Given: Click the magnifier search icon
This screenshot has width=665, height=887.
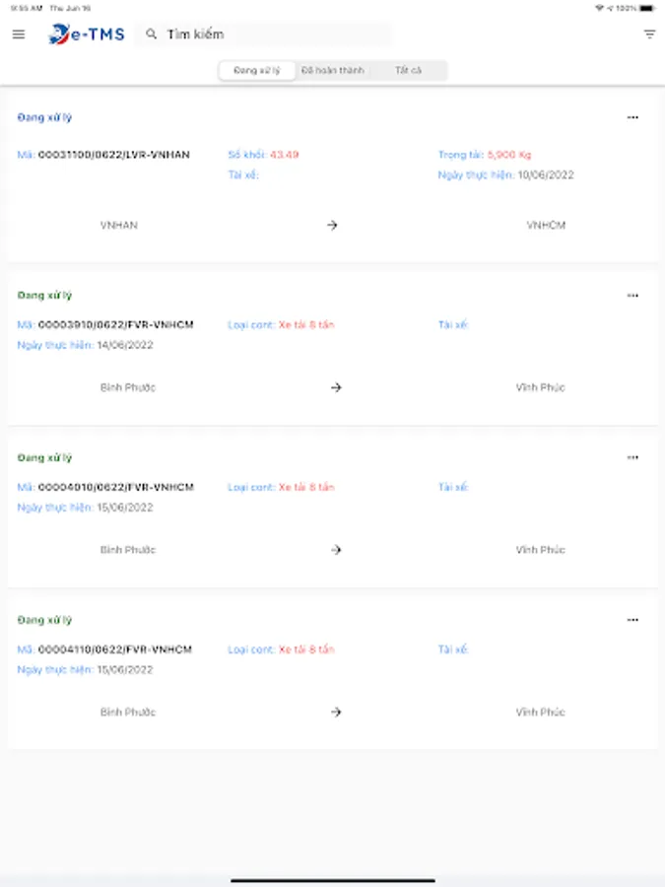Looking at the screenshot, I should click(x=151, y=34).
